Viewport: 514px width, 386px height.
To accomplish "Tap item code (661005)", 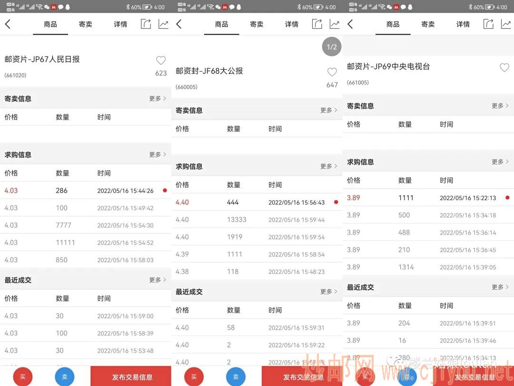I will pos(358,82).
